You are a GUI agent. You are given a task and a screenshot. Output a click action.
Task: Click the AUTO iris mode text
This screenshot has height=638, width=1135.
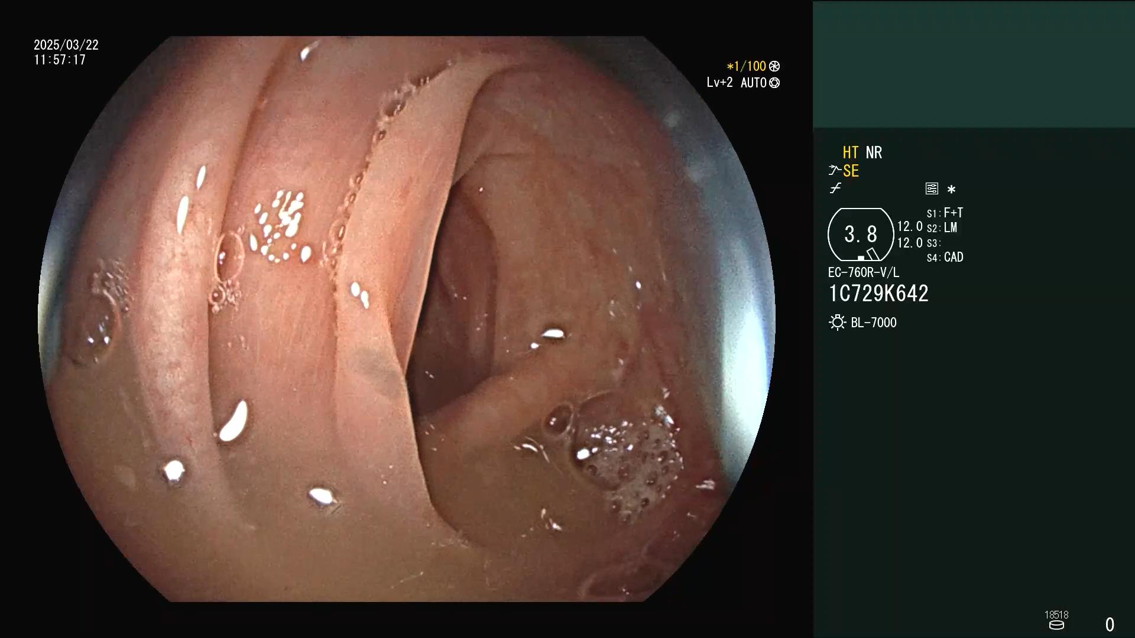pyautogui.click(x=753, y=83)
